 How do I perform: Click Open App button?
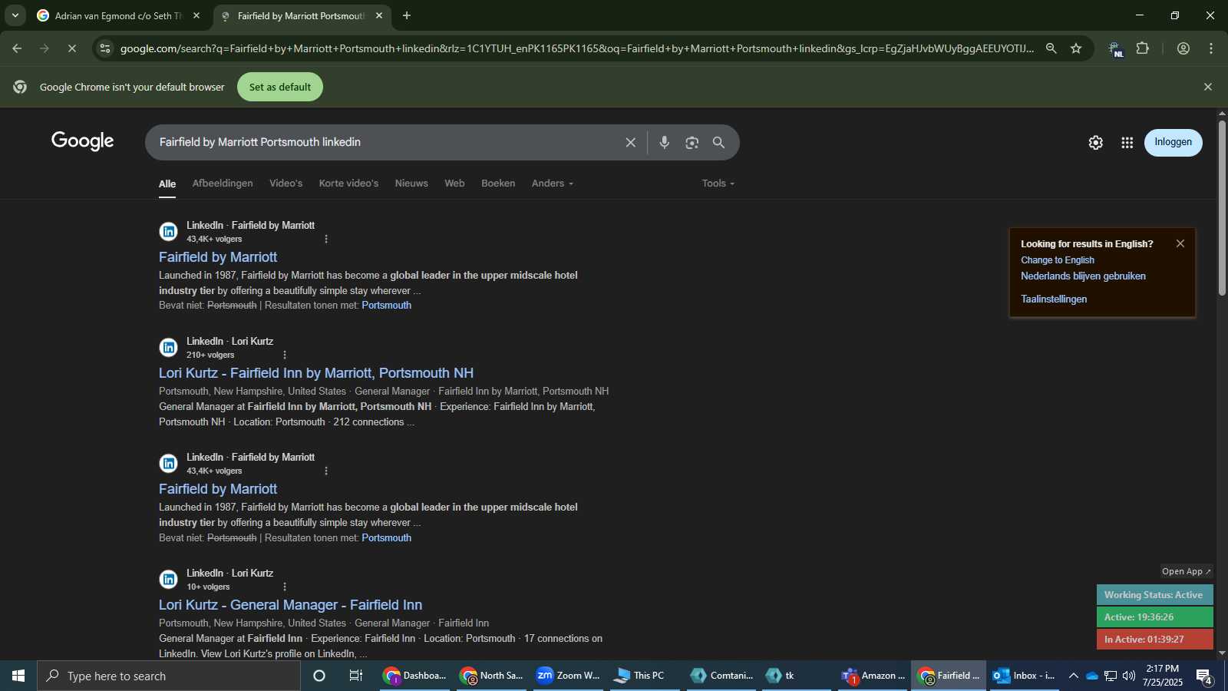click(1186, 571)
